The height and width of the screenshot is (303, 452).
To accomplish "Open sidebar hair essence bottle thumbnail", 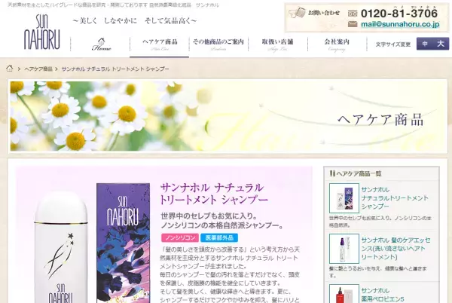I will 344,249.
